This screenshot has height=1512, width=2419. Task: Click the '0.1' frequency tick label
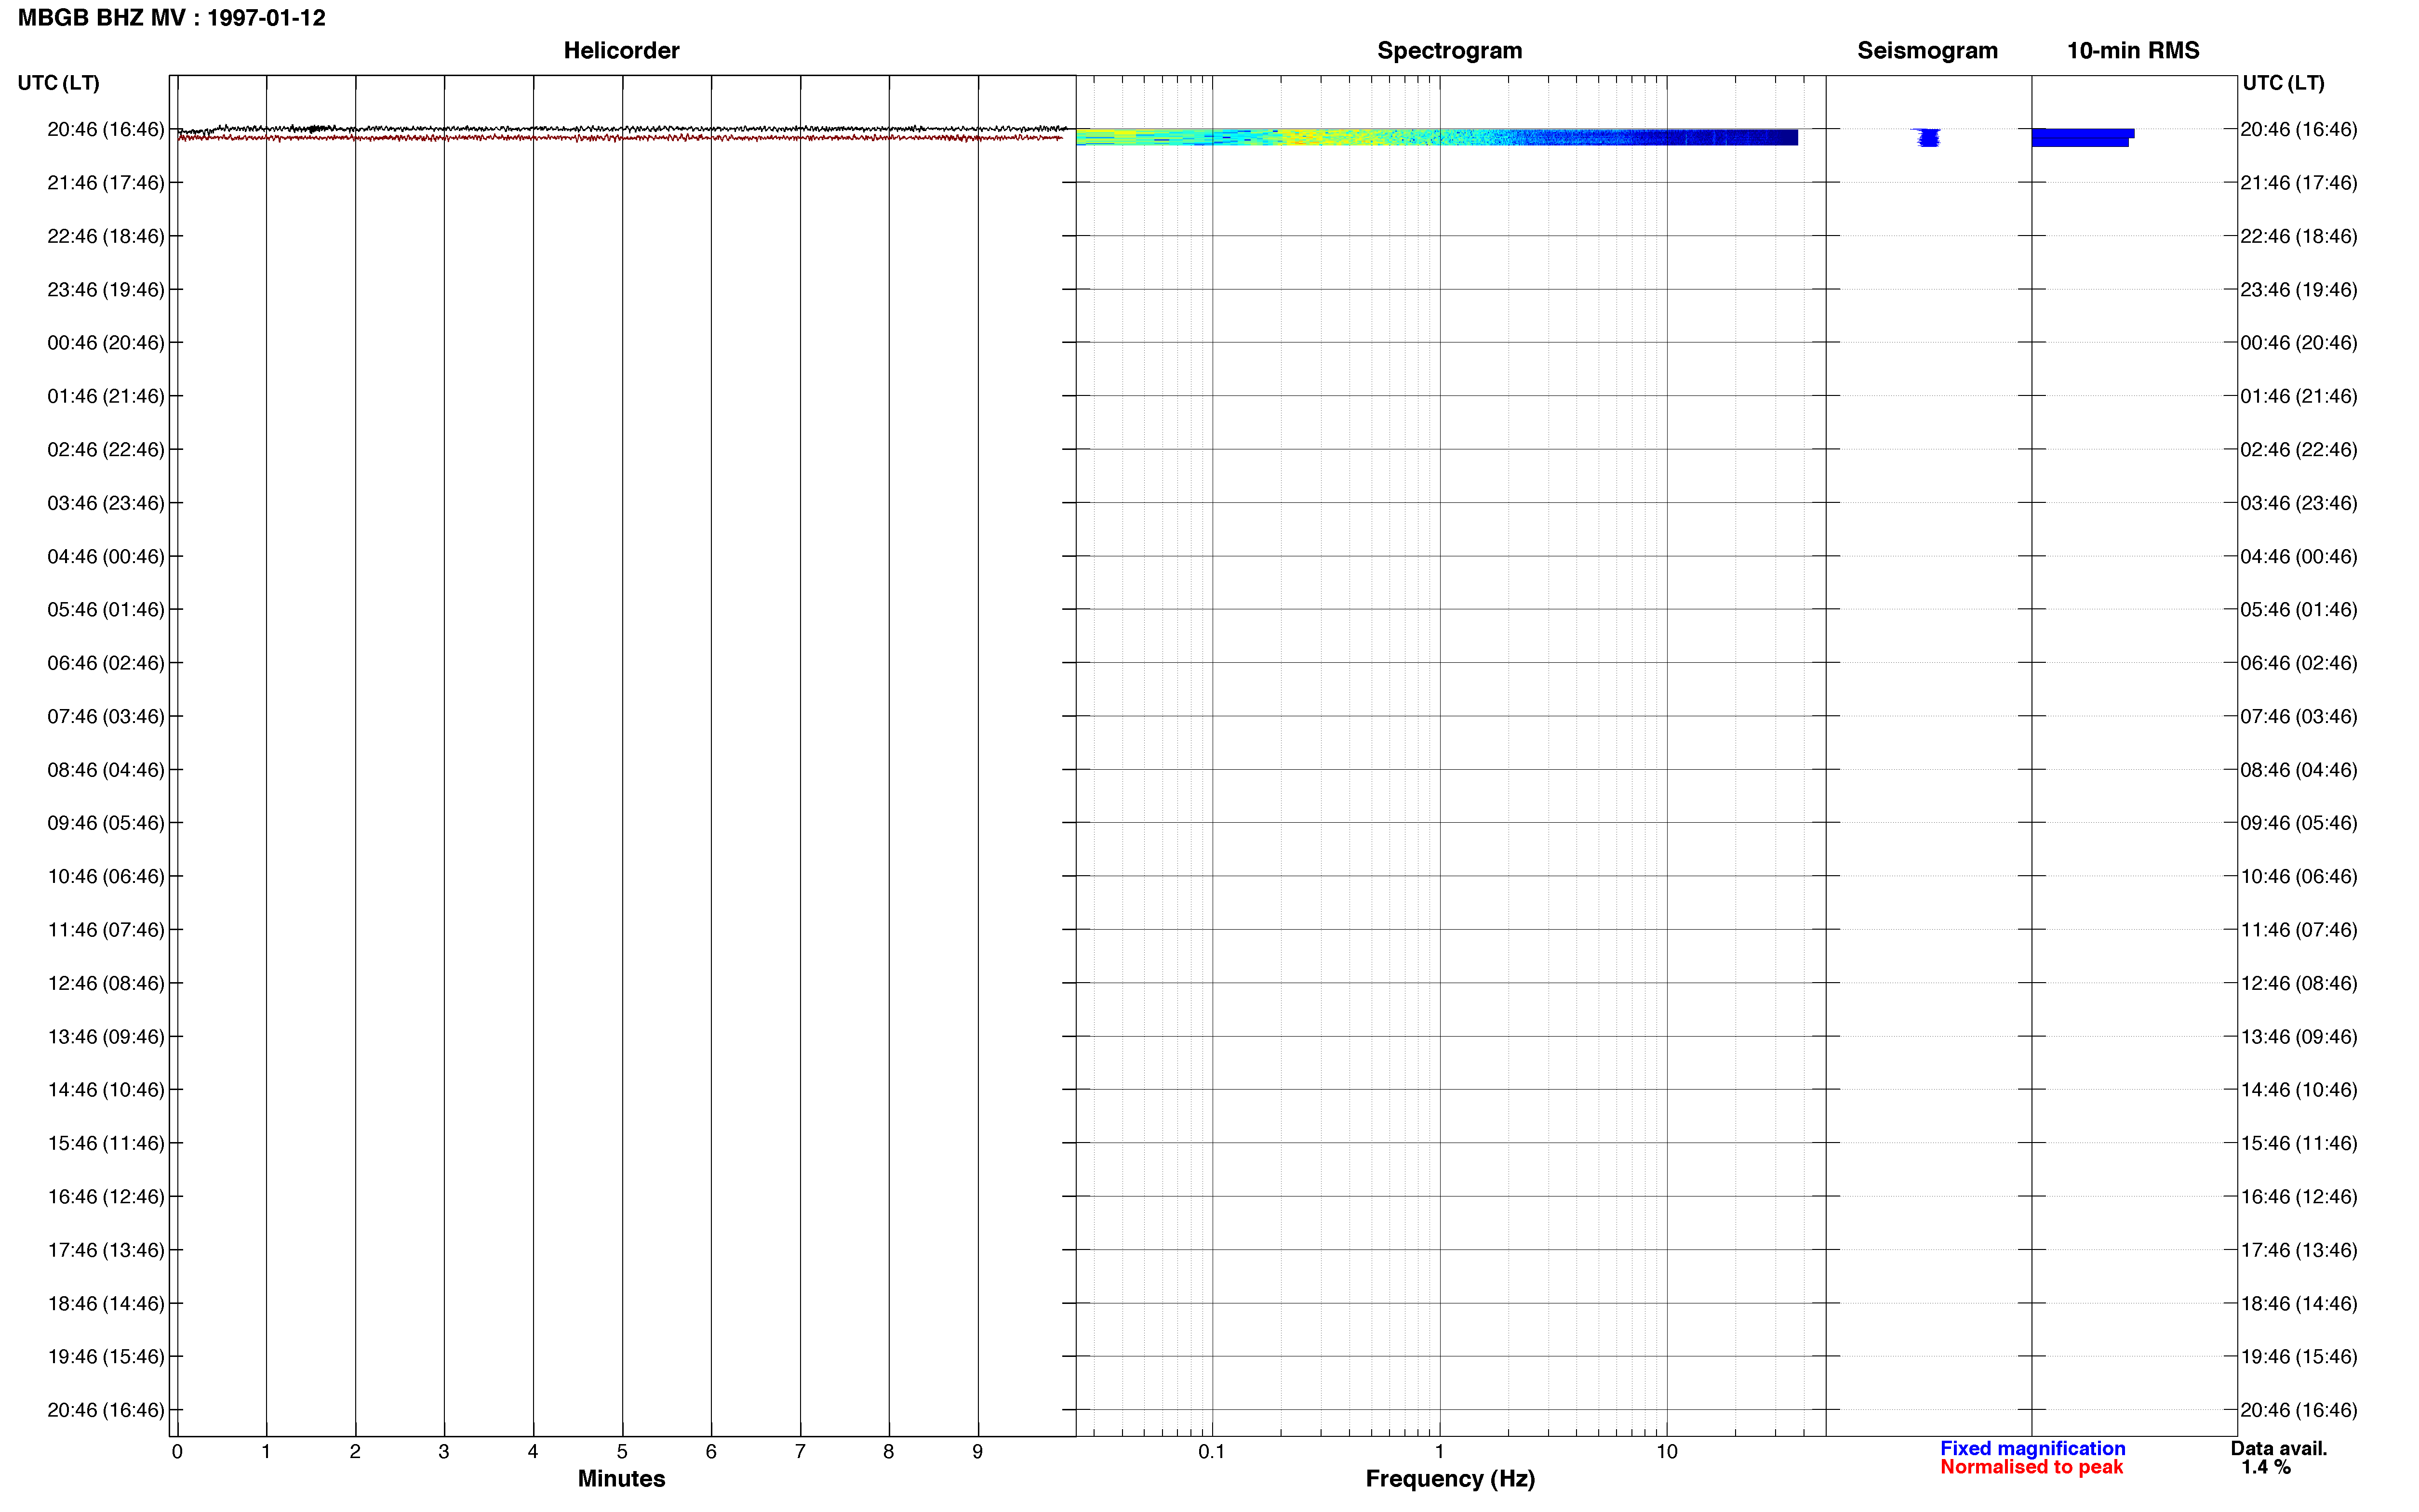click(x=1212, y=1452)
